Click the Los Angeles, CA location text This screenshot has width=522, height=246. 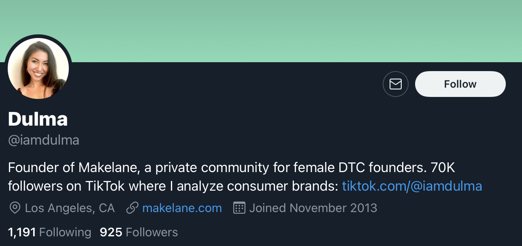[70, 208]
